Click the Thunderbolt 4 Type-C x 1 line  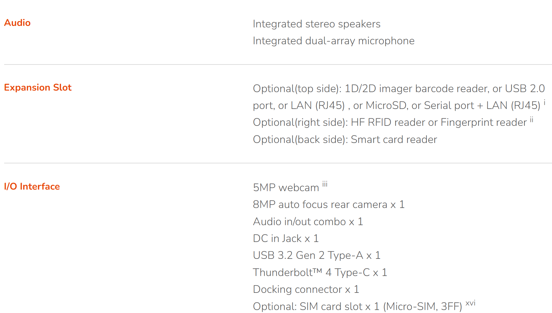(x=320, y=273)
